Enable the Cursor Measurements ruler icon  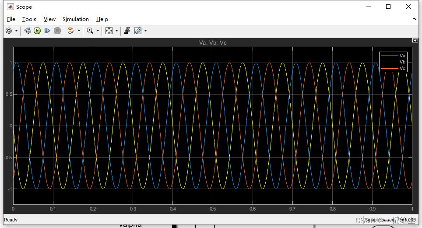(138, 31)
